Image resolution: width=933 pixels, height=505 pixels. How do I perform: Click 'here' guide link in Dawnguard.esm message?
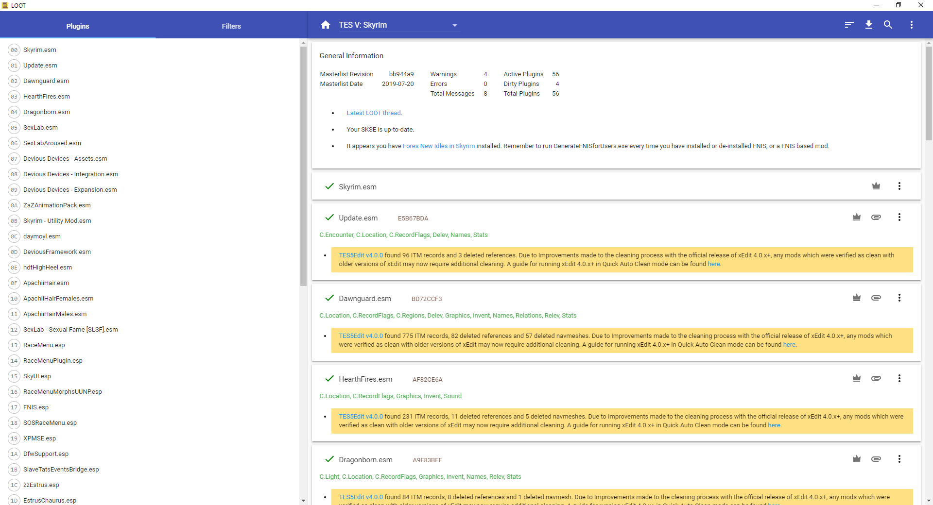pyautogui.click(x=789, y=345)
